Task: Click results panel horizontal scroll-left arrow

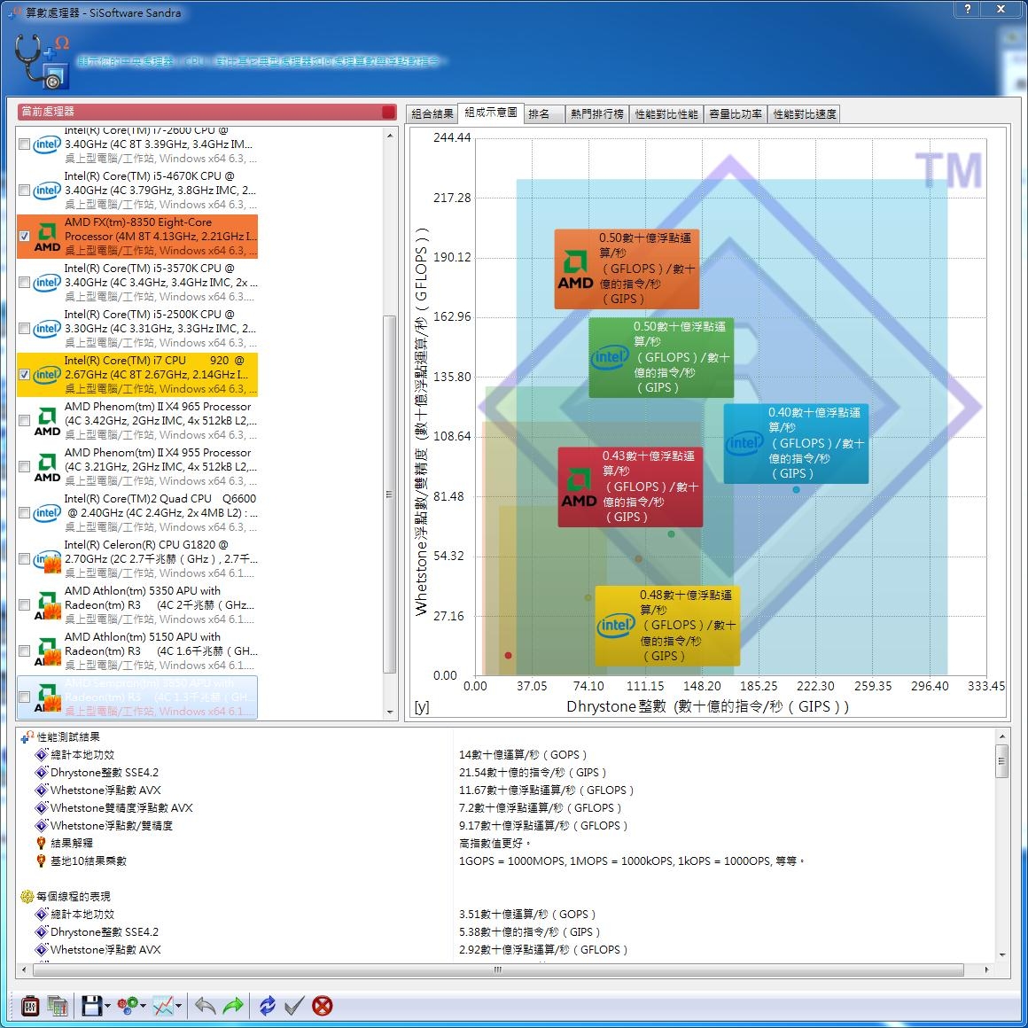Action: pyautogui.click(x=25, y=969)
